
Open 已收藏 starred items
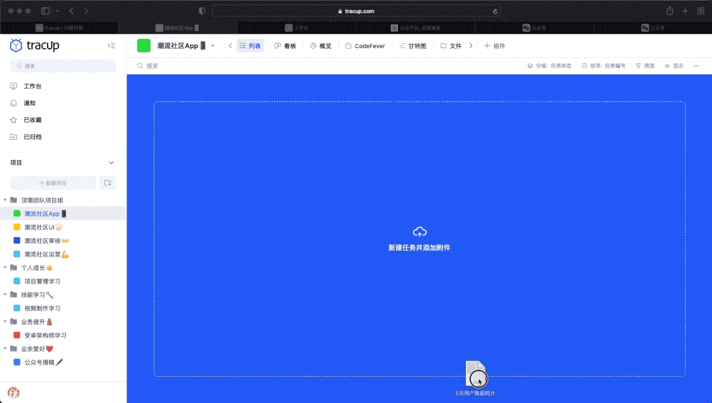pyautogui.click(x=14, y=120)
